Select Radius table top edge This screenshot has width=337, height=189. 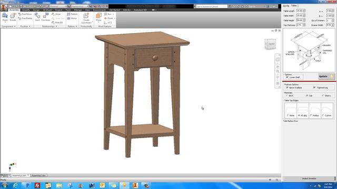[x=311, y=115]
